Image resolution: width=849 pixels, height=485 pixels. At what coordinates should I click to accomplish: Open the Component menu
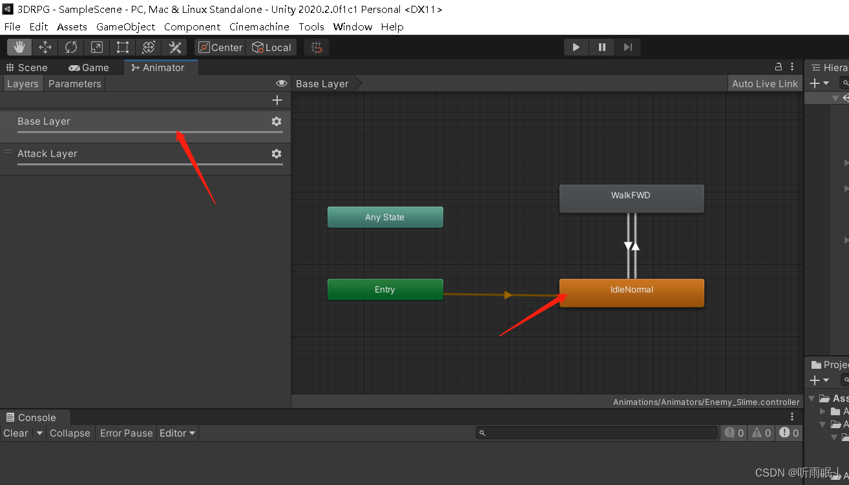[193, 26]
